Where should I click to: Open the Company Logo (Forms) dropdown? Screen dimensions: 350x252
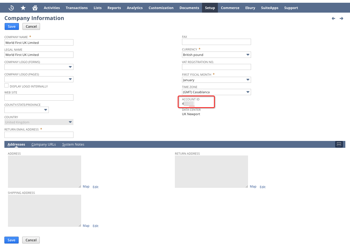tap(70, 67)
